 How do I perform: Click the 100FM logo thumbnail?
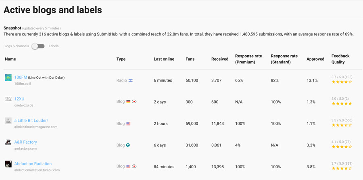[8, 77]
